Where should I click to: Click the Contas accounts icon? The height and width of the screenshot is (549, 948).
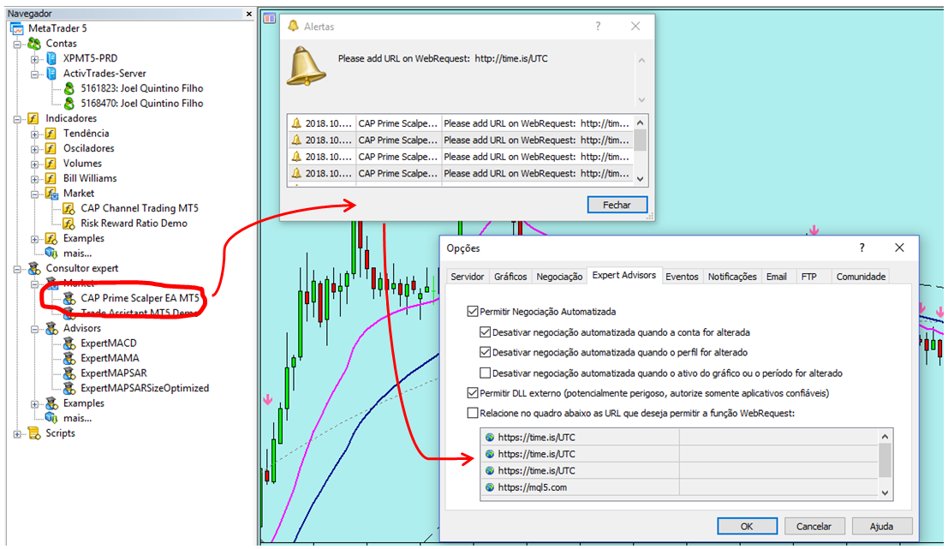pos(34,44)
